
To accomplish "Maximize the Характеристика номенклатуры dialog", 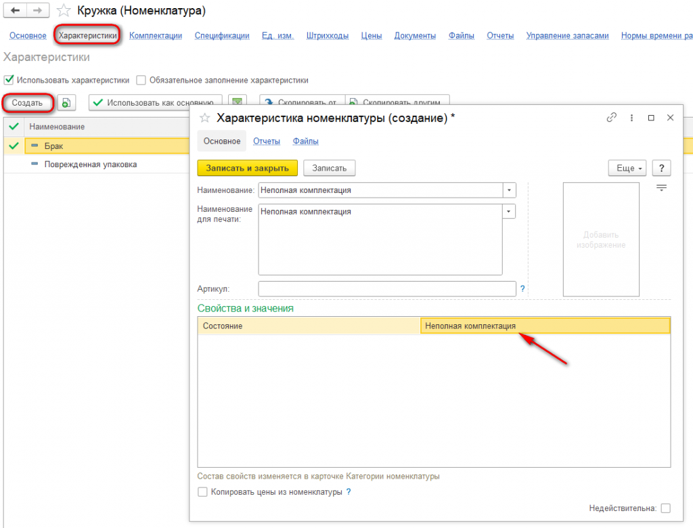I will click(x=651, y=118).
